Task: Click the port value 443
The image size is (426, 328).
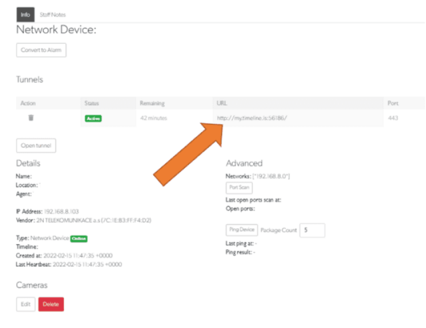Action: [393, 118]
